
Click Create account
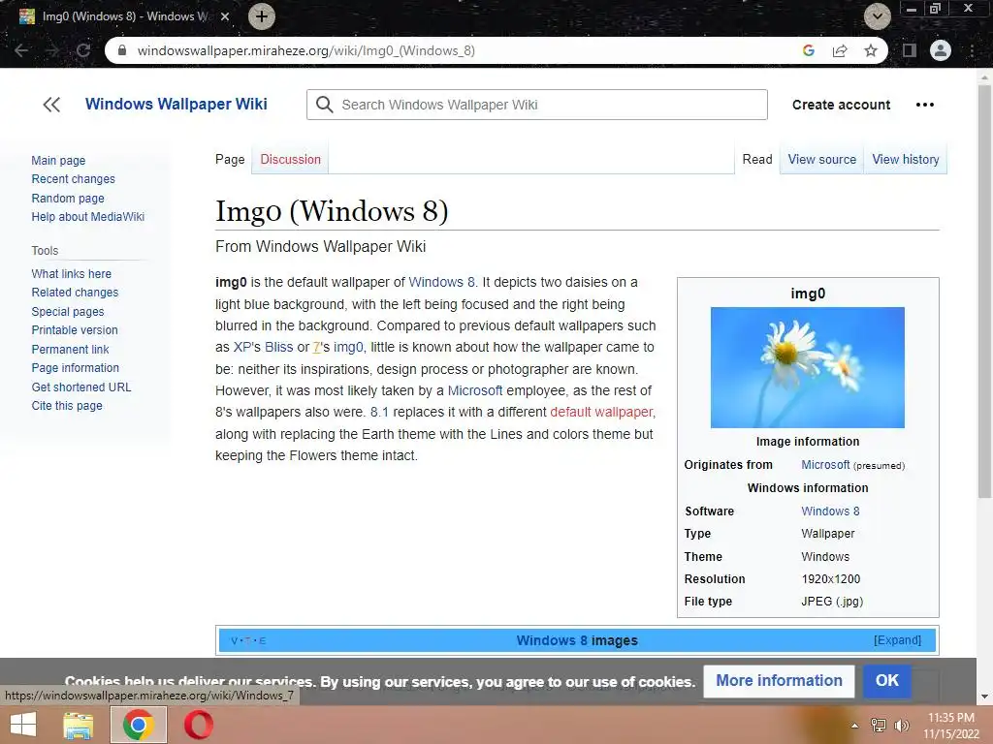841,105
